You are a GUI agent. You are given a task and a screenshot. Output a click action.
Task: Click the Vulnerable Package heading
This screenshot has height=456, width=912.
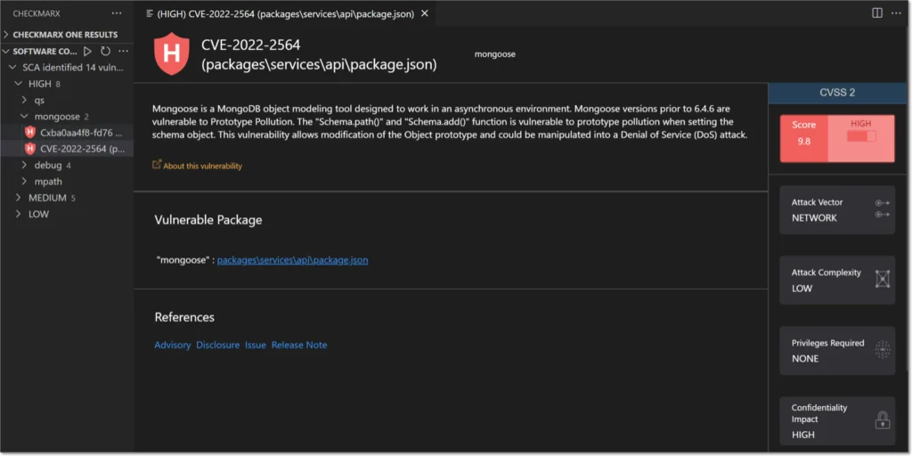tap(208, 220)
